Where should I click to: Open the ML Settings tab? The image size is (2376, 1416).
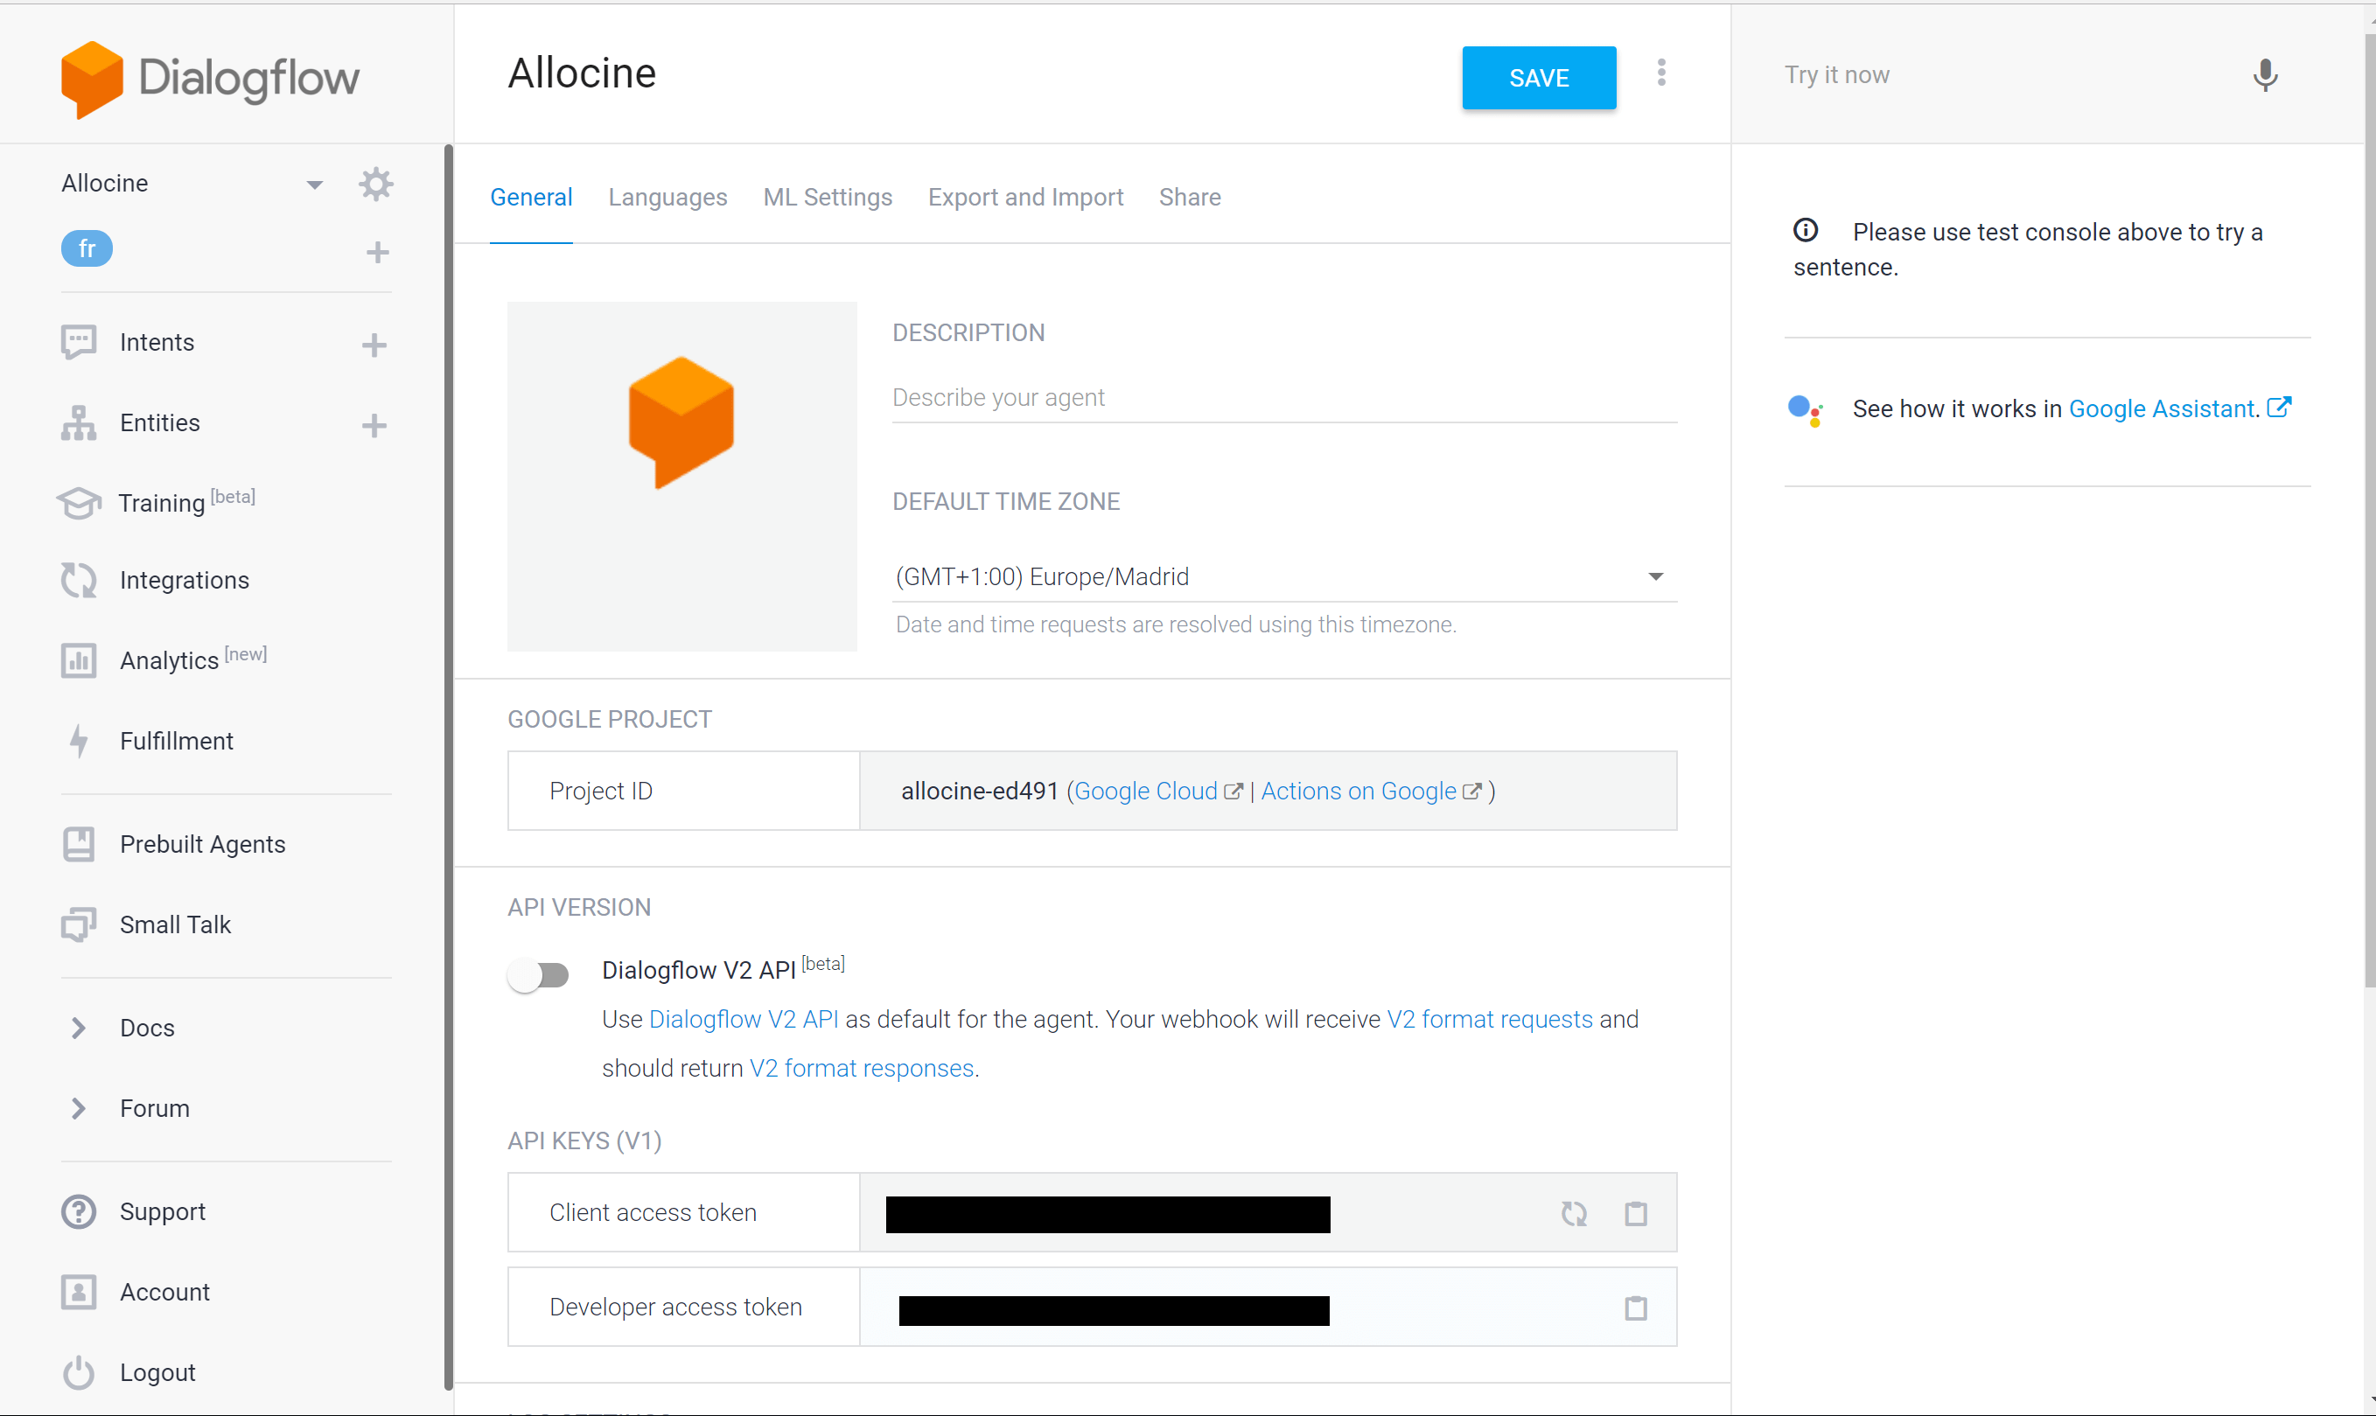coord(828,197)
